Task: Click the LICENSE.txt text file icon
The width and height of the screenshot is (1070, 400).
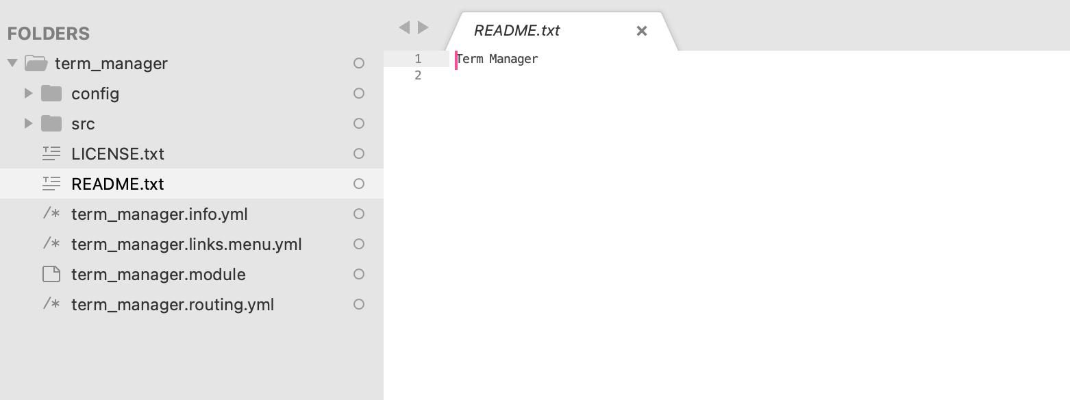Action: pos(51,153)
